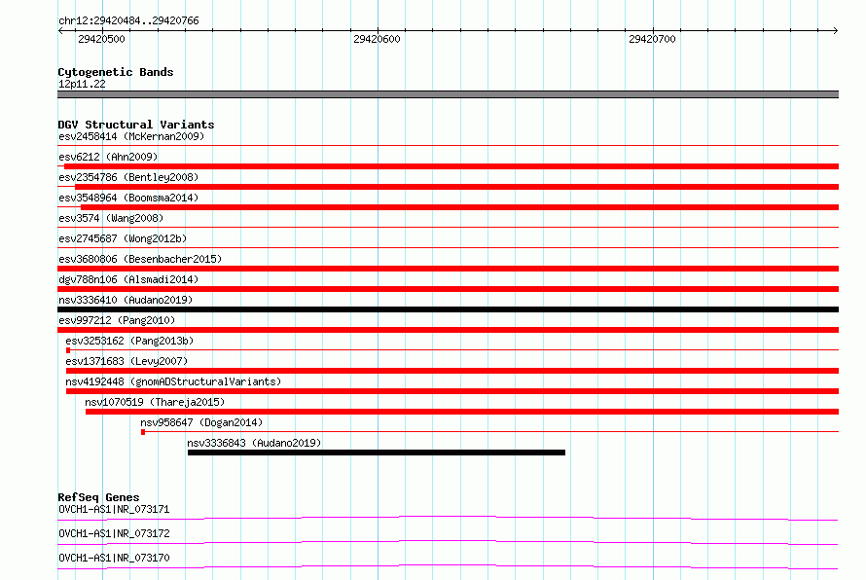Open variant nsv4192448 (gnomADStructuralVariants)
The height and width of the screenshot is (580, 866).
pos(173,381)
